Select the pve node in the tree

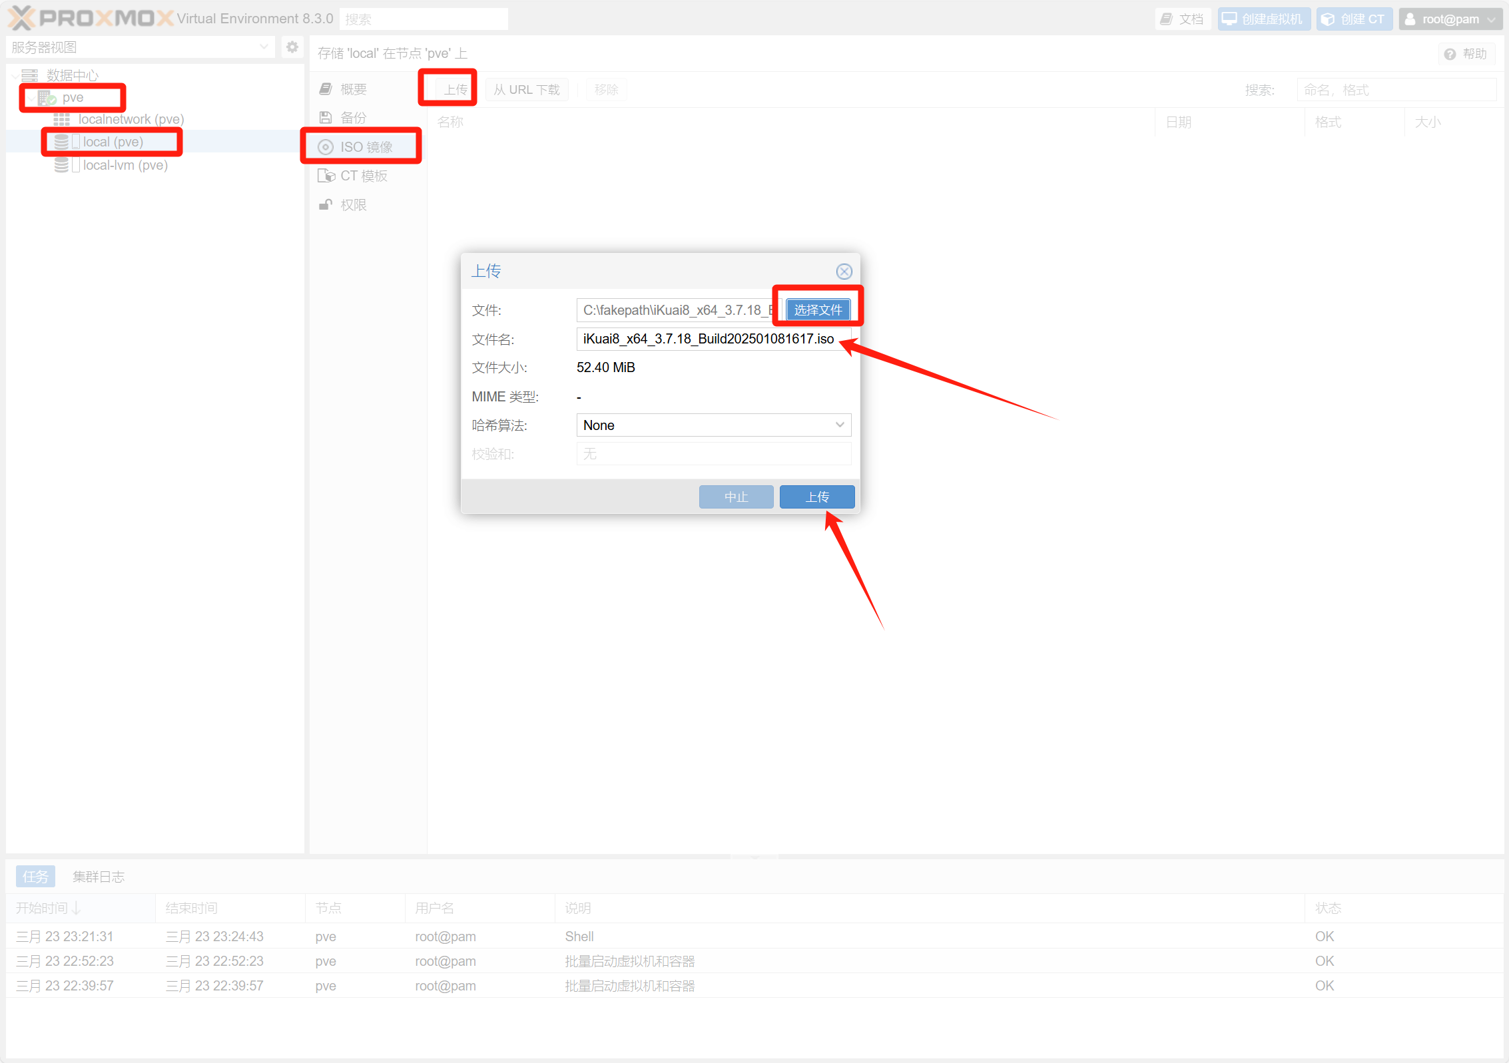(x=73, y=98)
